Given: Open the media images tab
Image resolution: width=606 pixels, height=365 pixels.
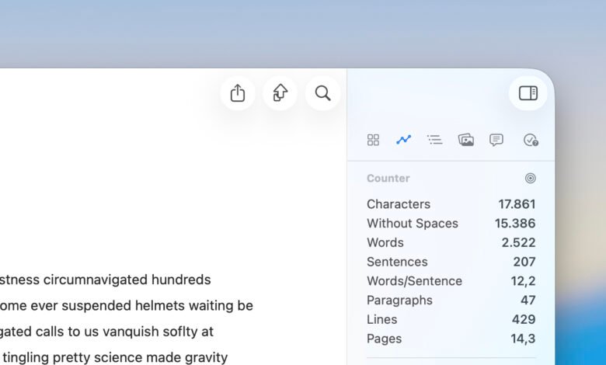Looking at the screenshot, I should (466, 140).
